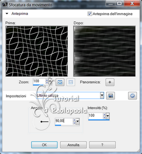Collapse the Anteprima preview section
Image resolution: width=142 pixels, height=154 pixels.
[7, 13]
